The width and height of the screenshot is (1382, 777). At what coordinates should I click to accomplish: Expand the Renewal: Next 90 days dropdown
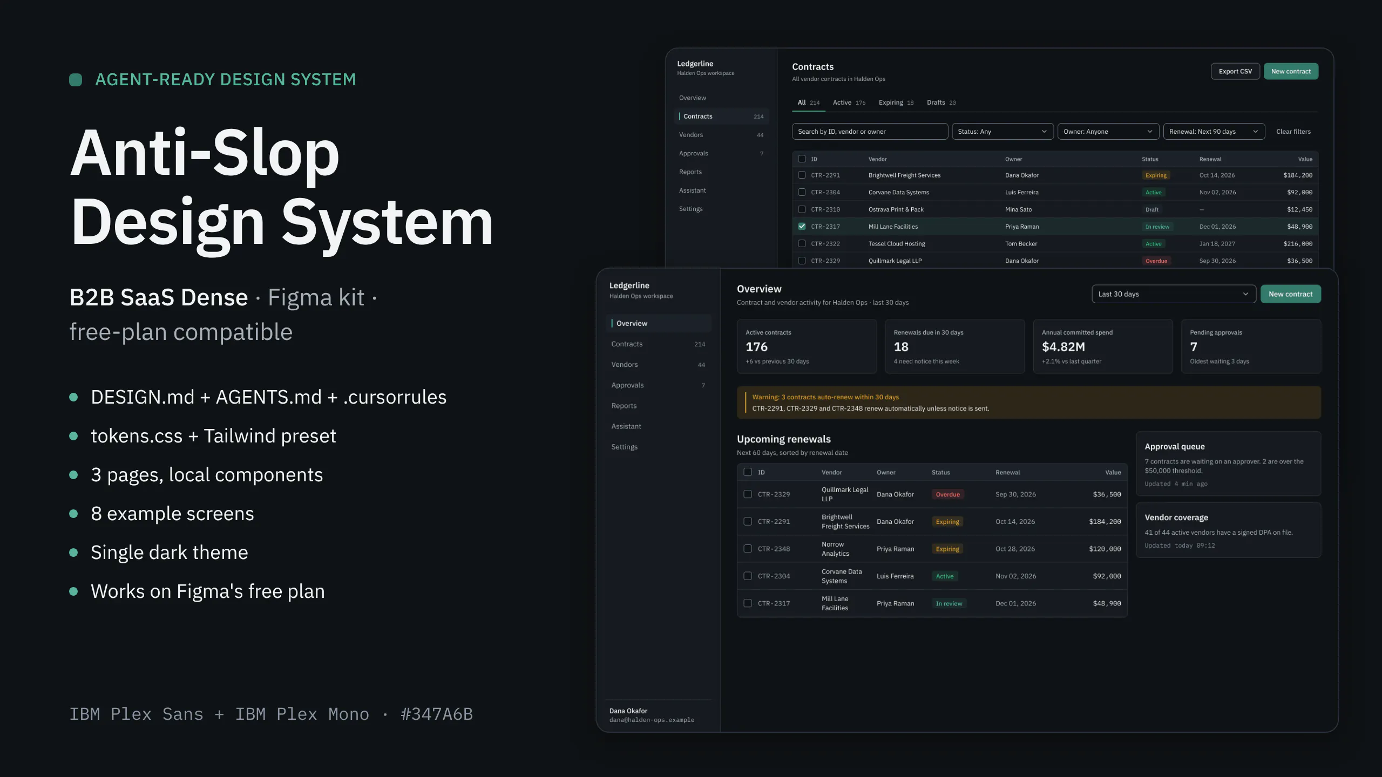coord(1214,131)
